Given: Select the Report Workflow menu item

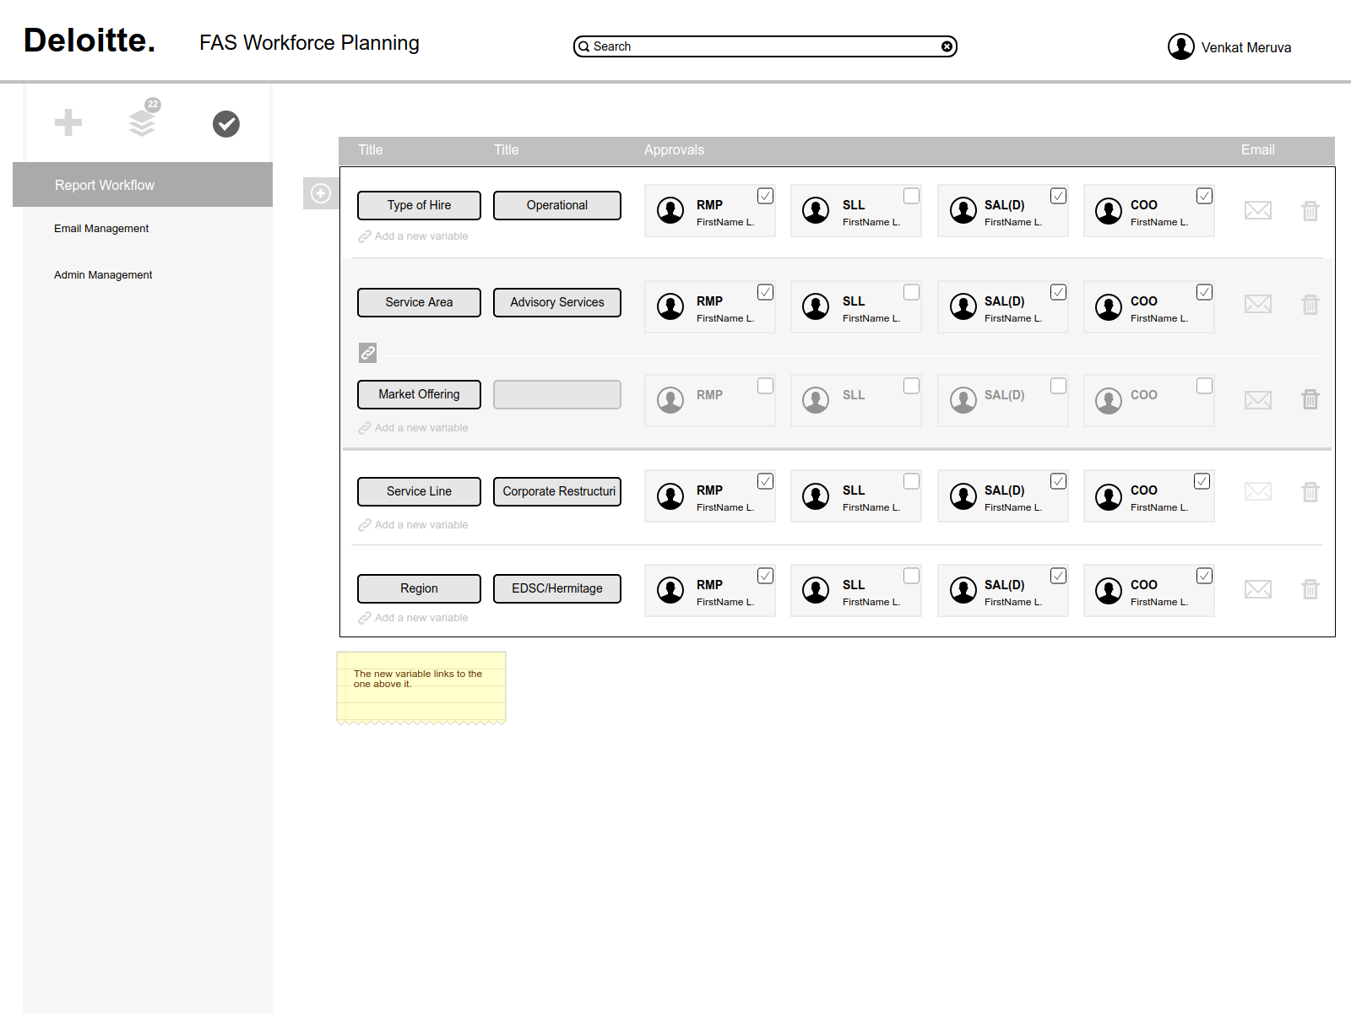Looking at the screenshot, I should [x=143, y=185].
